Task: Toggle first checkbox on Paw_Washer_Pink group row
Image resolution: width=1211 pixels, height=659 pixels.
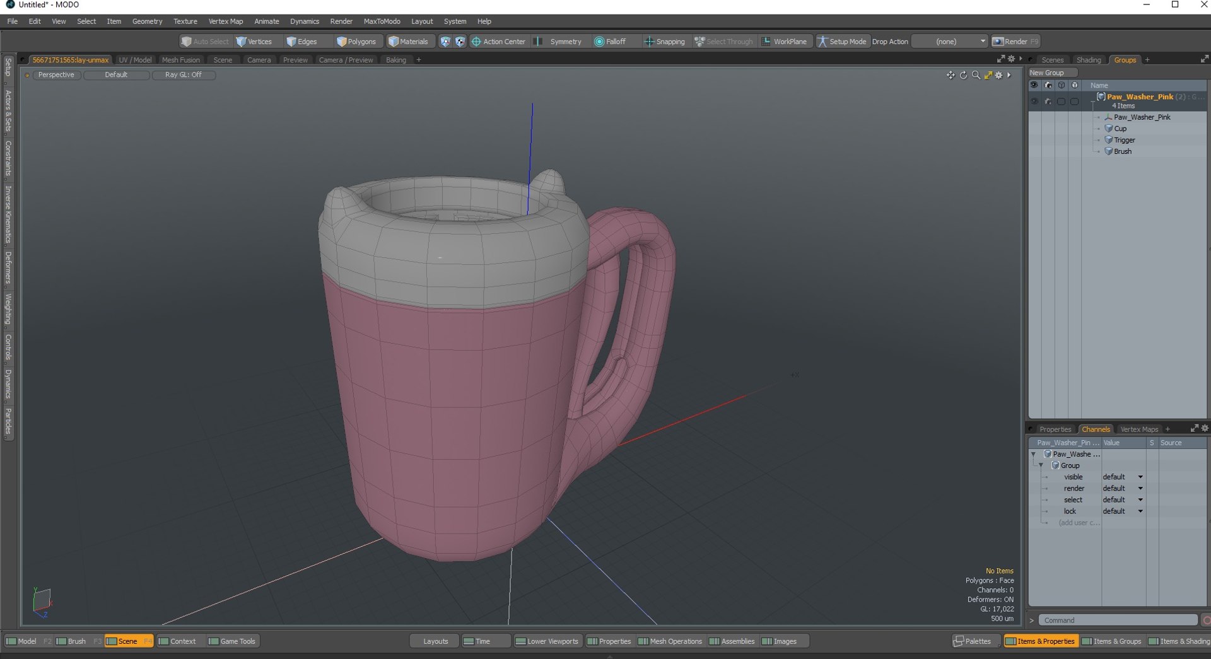Action: tap(1061, 101)
